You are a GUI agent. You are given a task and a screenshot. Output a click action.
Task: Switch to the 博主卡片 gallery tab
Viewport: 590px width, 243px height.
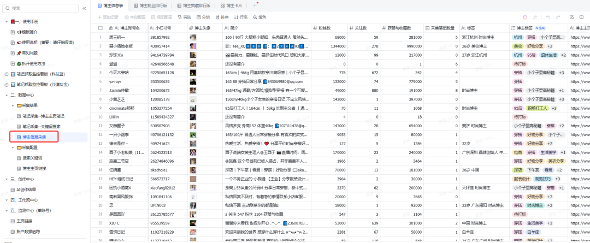[232, 5]
